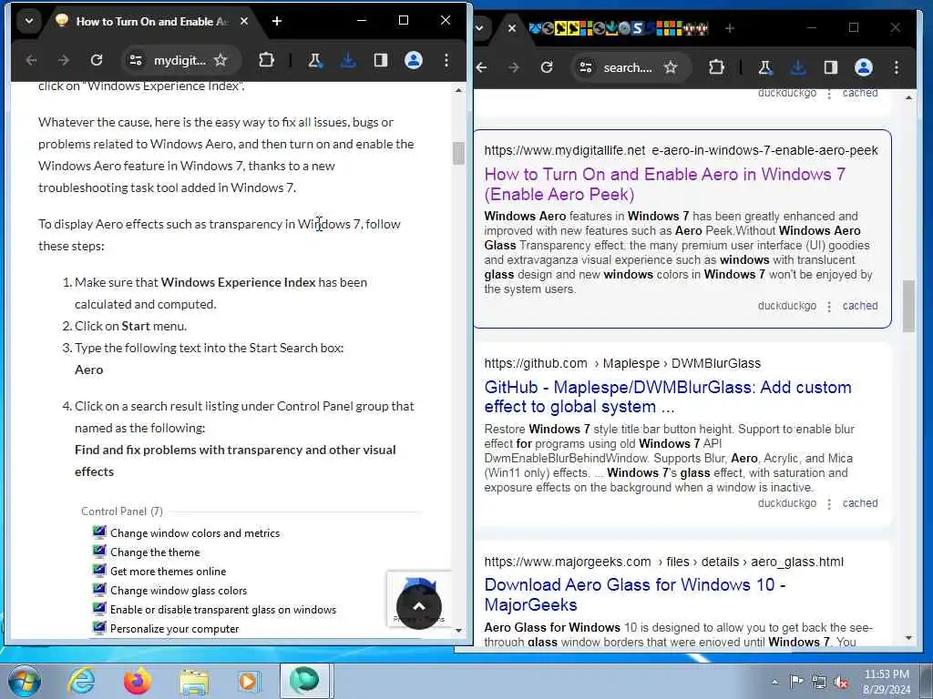Click 'duckduckgo' source label of mydigitallife result
This screenshot has width=933, height=699.
[786, 306]
